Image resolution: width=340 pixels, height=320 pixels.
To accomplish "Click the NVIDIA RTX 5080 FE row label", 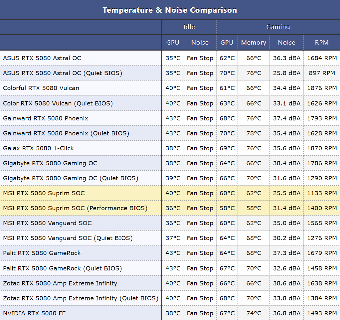I will click(34, 313).
